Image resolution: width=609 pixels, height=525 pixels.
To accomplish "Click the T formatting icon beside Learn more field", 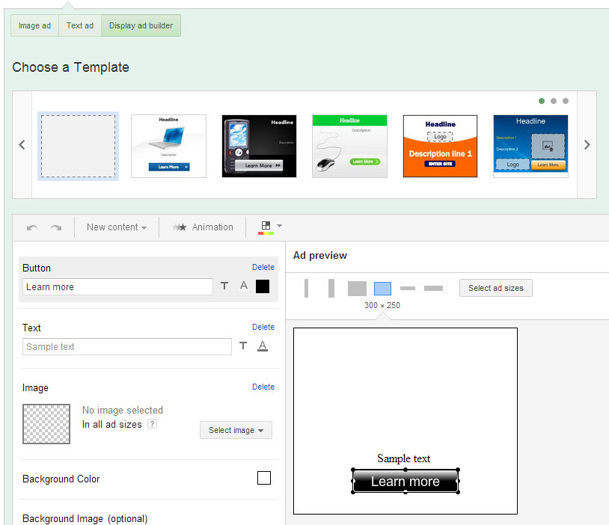I will coord(224,286).
